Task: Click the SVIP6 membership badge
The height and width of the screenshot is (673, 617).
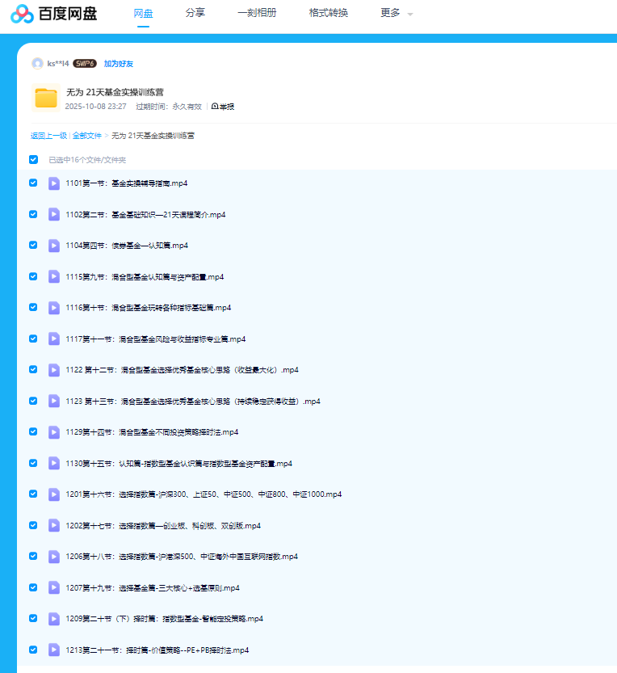Action: click(x=85, y=63)
